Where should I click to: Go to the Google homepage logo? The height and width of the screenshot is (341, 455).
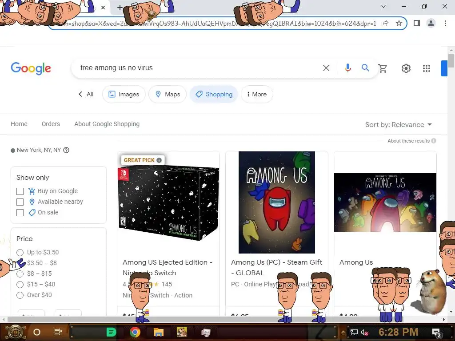pyautogui.click(x=31, y=68)
